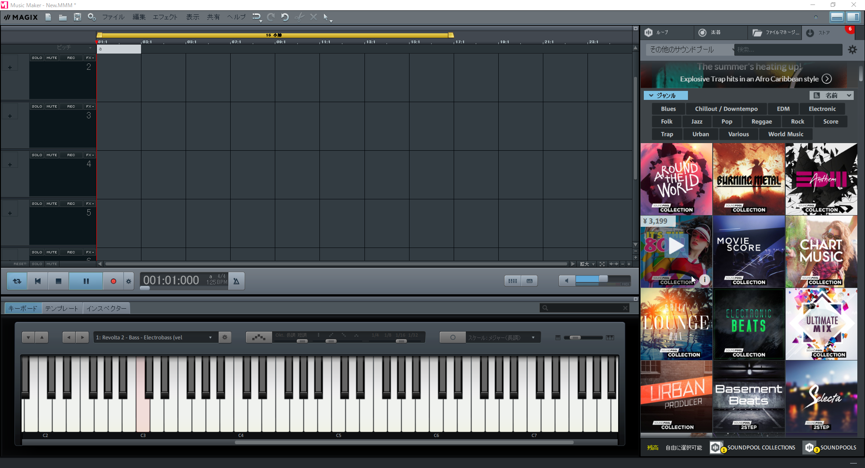Open the ループ tab in the media pool
Viewport: 865px width, 468px height.
pyautogui.click(x=667, y=32)
